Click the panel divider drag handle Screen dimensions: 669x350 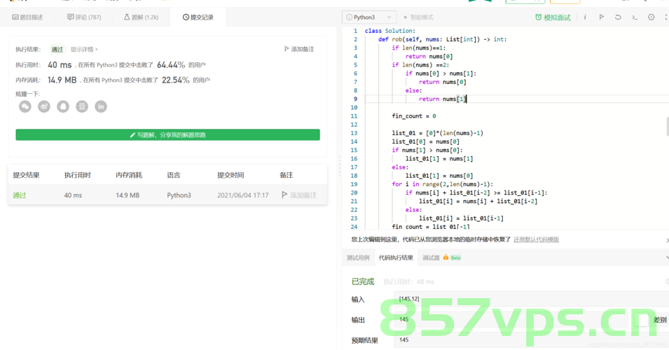[340, 167]
